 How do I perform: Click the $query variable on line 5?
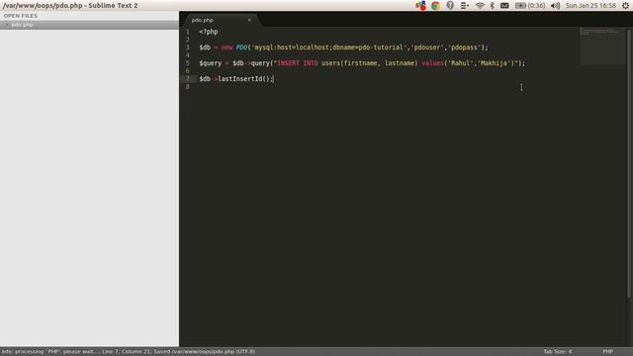[211, 63]
